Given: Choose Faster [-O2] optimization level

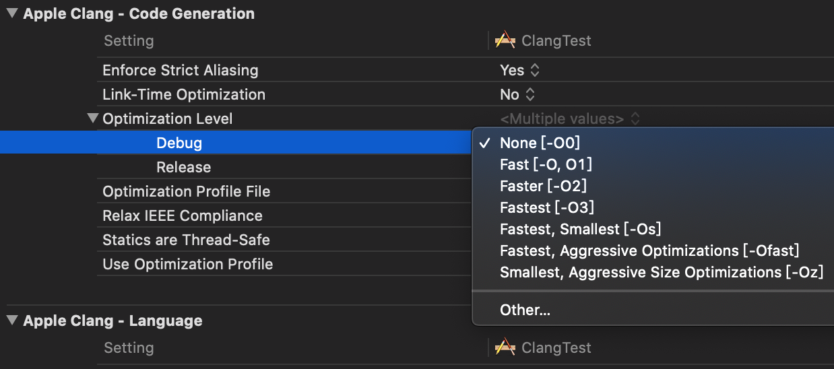Looking at the screenshot, I should 543,186.
